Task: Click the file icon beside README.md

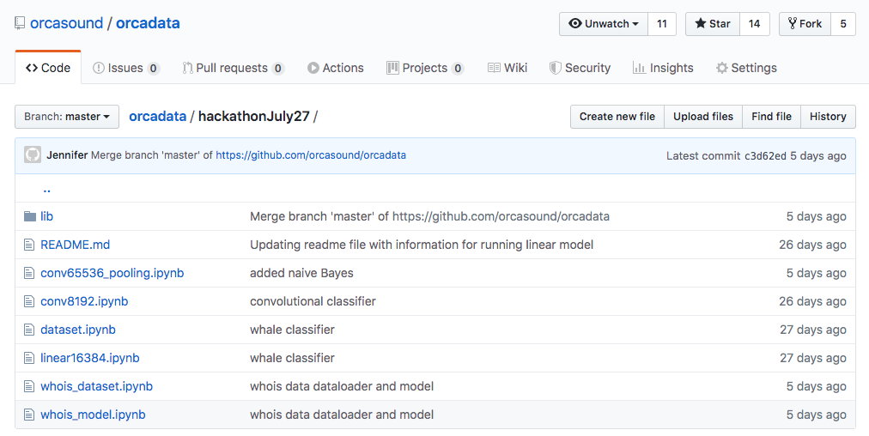Action: point(29,245)
